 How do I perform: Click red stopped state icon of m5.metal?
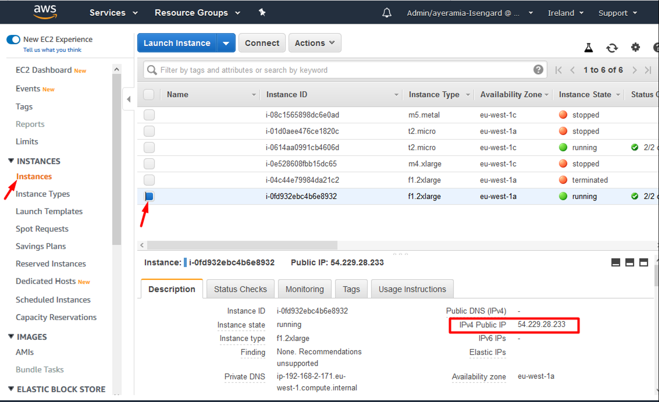(x=563, y=115)
